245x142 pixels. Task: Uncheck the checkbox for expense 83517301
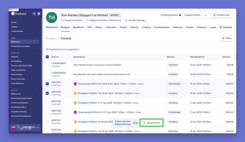47,84
